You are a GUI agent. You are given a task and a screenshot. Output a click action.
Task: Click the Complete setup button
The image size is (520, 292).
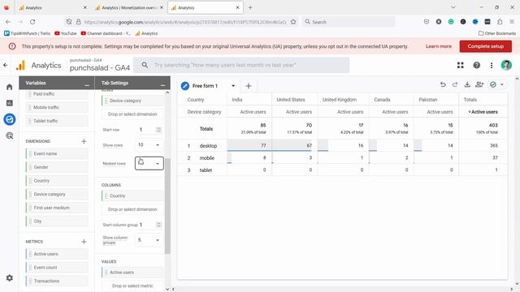pyautogui.click(x=486, y=46)
